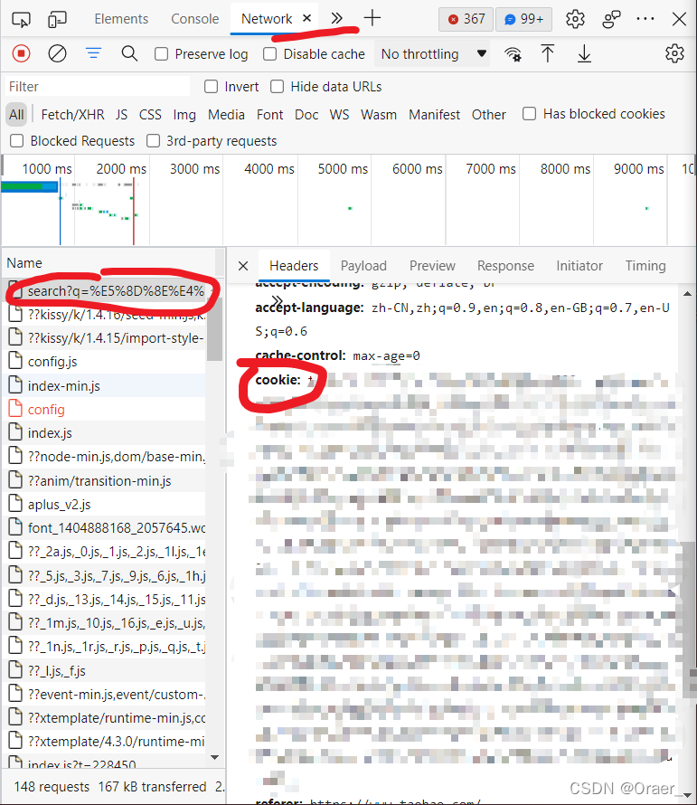Screen dimensions: 697x805
Task: Filter by Manifest requests
Action: (434, 114)
